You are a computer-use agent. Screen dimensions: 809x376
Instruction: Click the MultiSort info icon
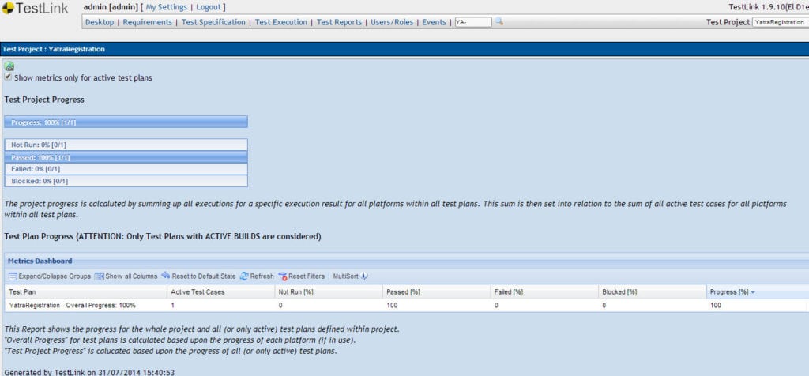(x=363, y=276)
